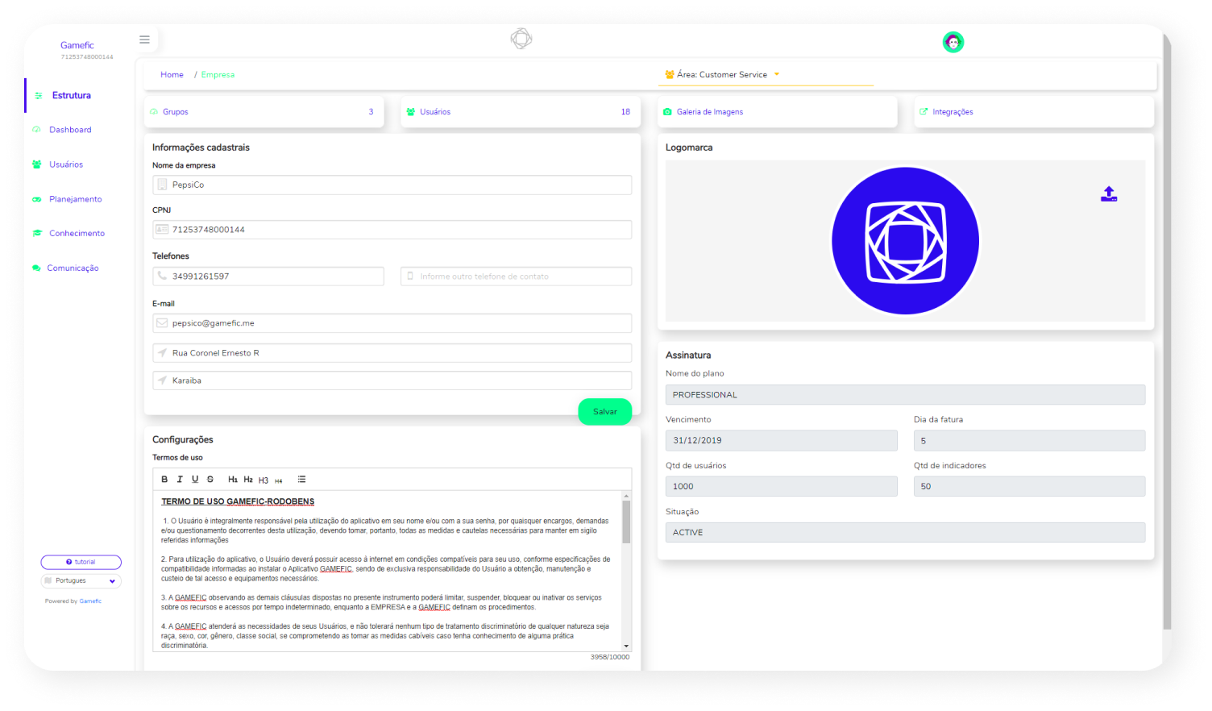Viewport: 1212px width, 711px height.
Task: Open the Integrações card
Action: (x=953, y=112)
